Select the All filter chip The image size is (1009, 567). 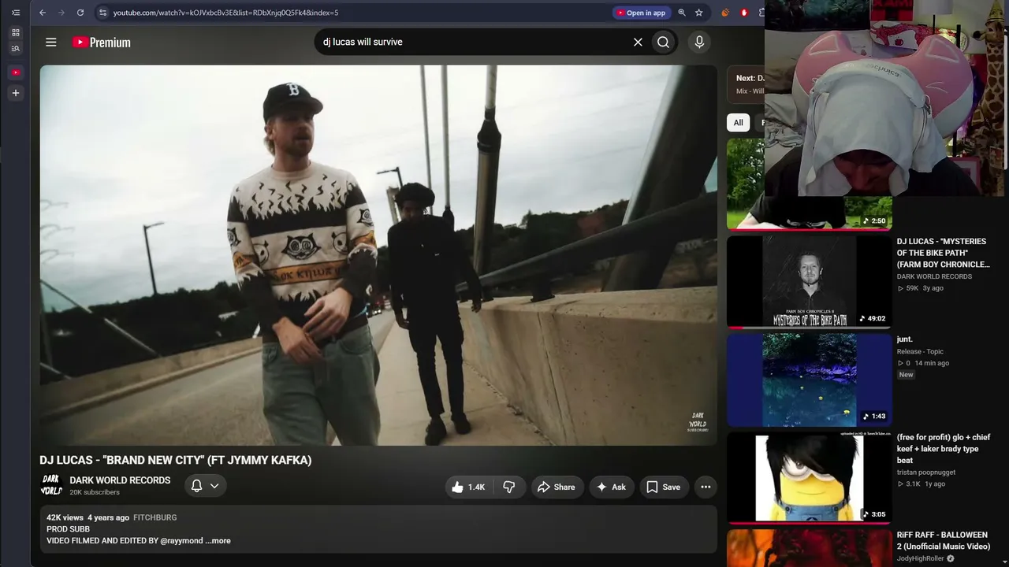pyautogui.click(x=738, y=122)
